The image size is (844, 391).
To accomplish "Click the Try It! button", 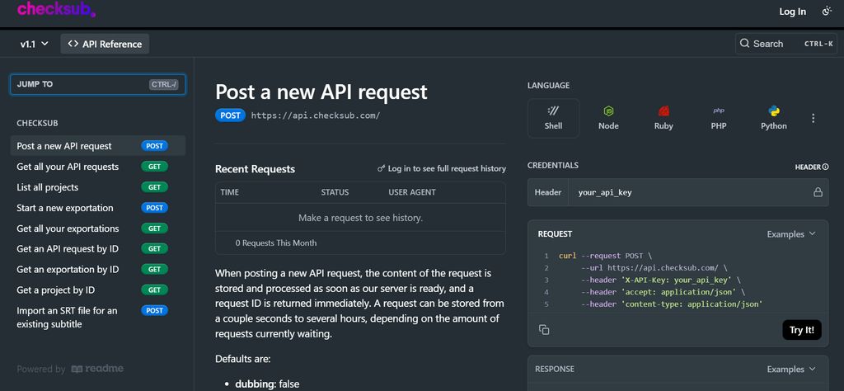I will 801,330.
